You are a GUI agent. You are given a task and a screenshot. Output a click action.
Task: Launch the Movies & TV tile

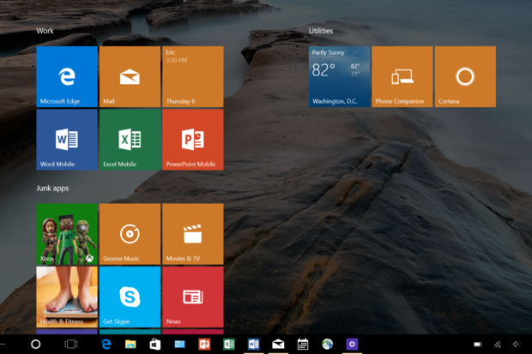[193, 234]
